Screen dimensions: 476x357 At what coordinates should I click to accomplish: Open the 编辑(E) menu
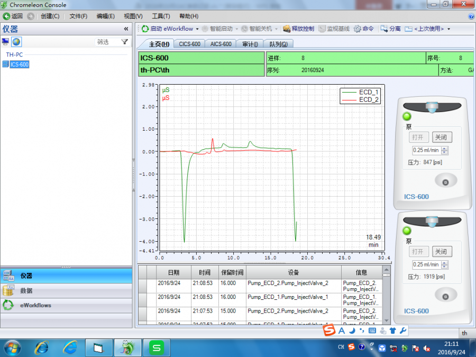[105, 16]
